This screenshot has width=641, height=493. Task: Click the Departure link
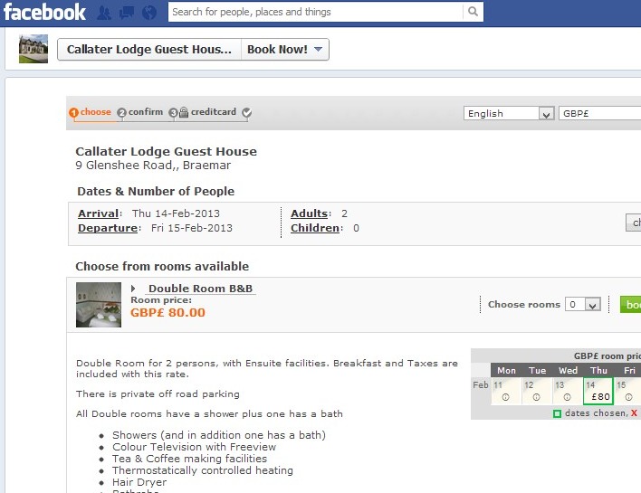[x=108, y=228]
